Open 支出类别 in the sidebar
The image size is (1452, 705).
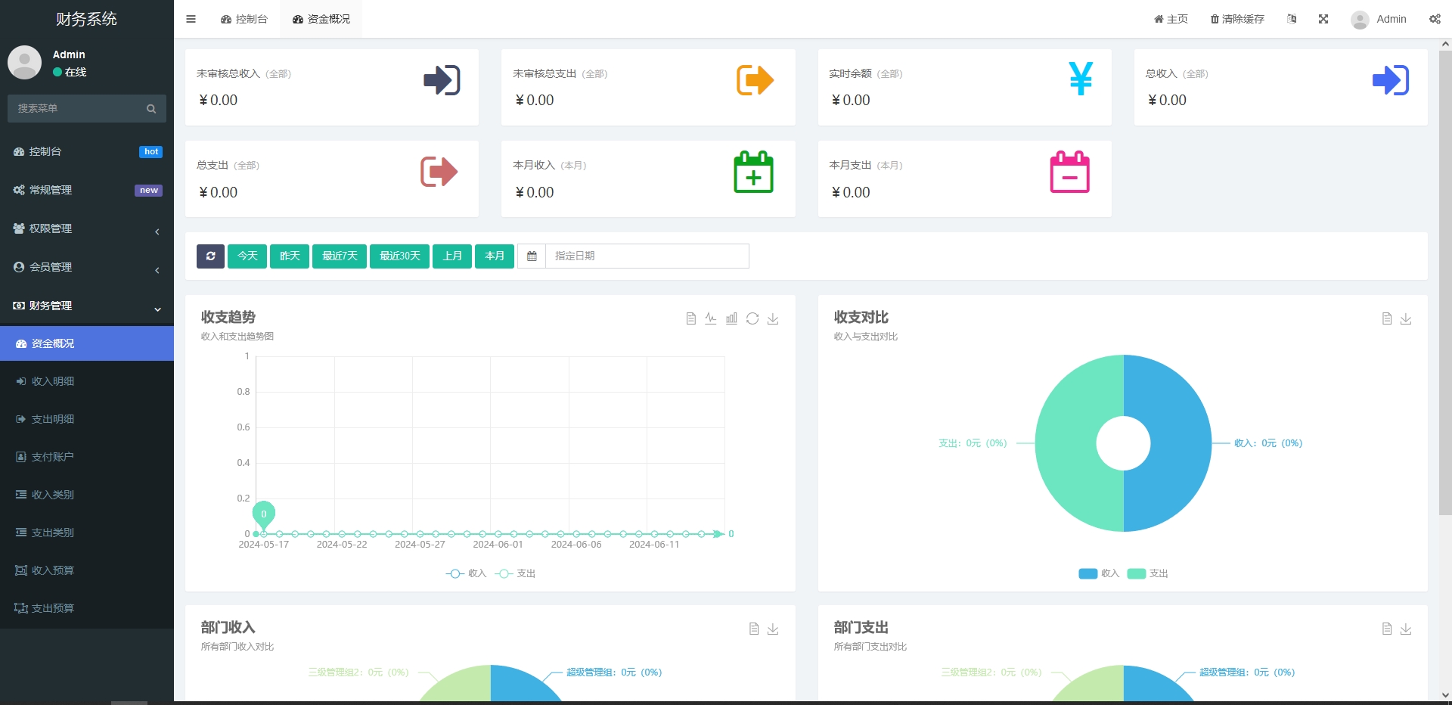coord(87,533)
